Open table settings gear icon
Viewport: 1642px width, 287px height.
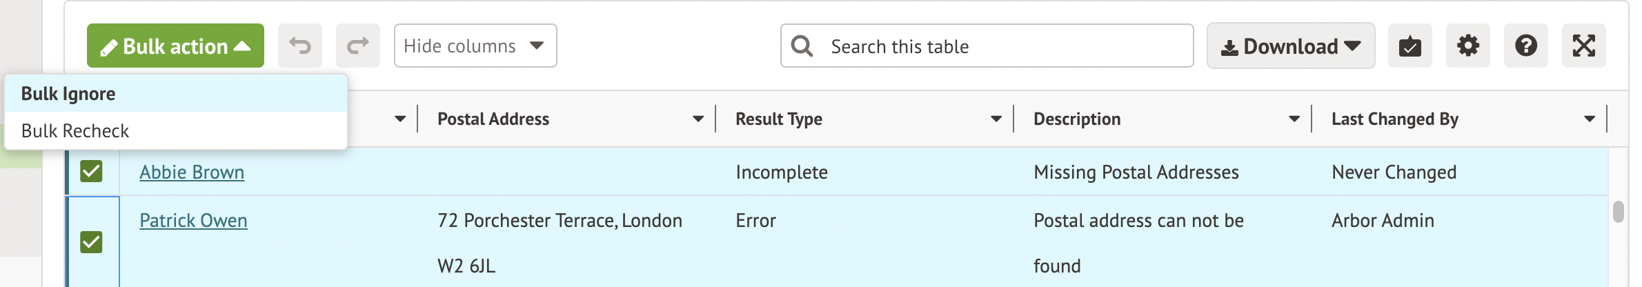(1468, 46)
